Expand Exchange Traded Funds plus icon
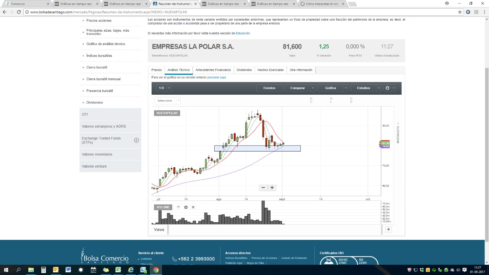489x275 pixels. [136, 140]
